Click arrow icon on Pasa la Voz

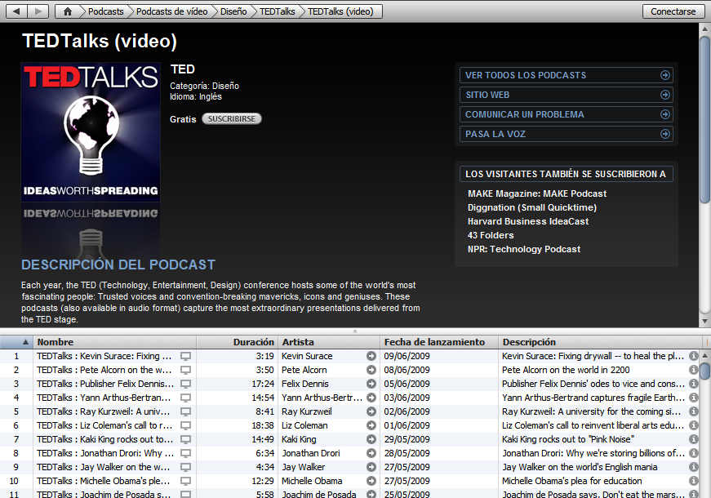click(664, 134)
